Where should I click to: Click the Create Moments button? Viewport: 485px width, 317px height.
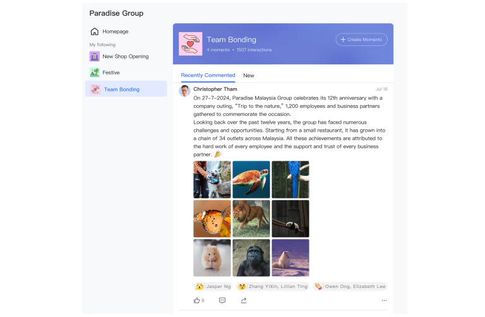361,40
